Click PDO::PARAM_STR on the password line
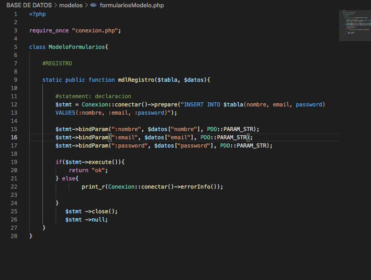The width and height of the screenshot is (371, 280). click(x=243, y=146)
